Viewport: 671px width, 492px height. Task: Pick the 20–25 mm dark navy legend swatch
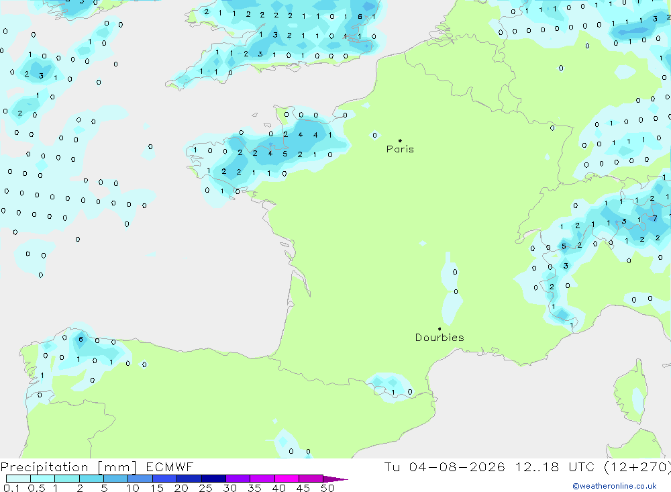tap(189, 479)
